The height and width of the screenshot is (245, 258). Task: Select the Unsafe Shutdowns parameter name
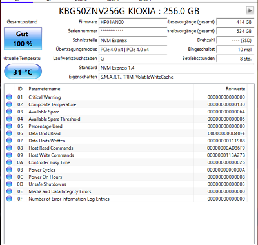(x=48, y=184)
